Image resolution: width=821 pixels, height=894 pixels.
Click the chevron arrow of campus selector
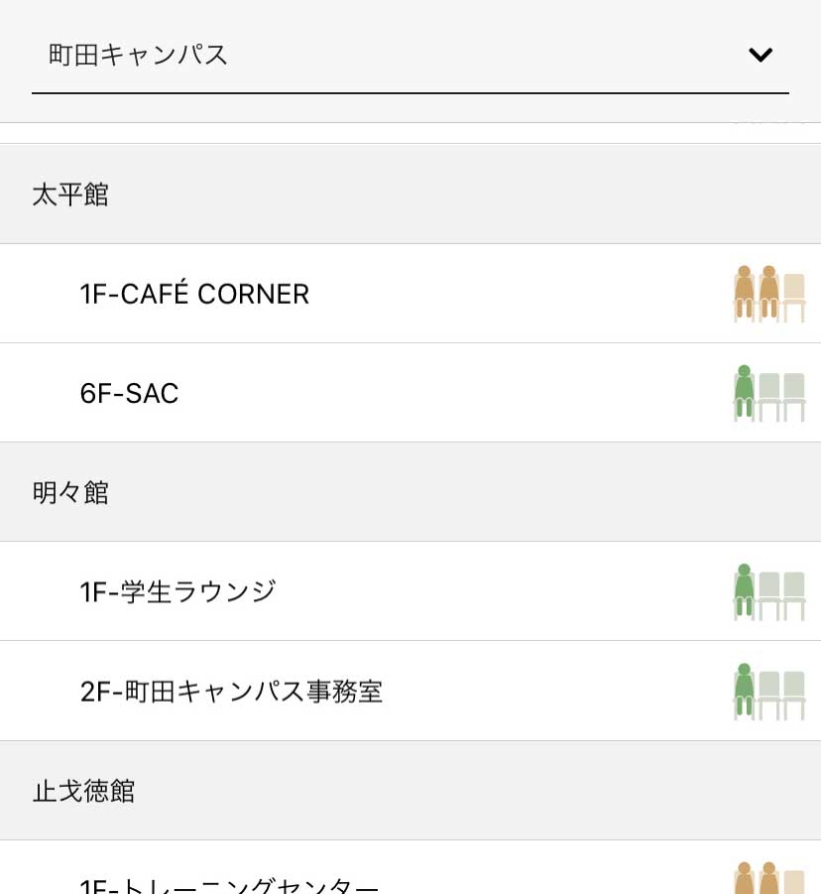click(761, 55)
